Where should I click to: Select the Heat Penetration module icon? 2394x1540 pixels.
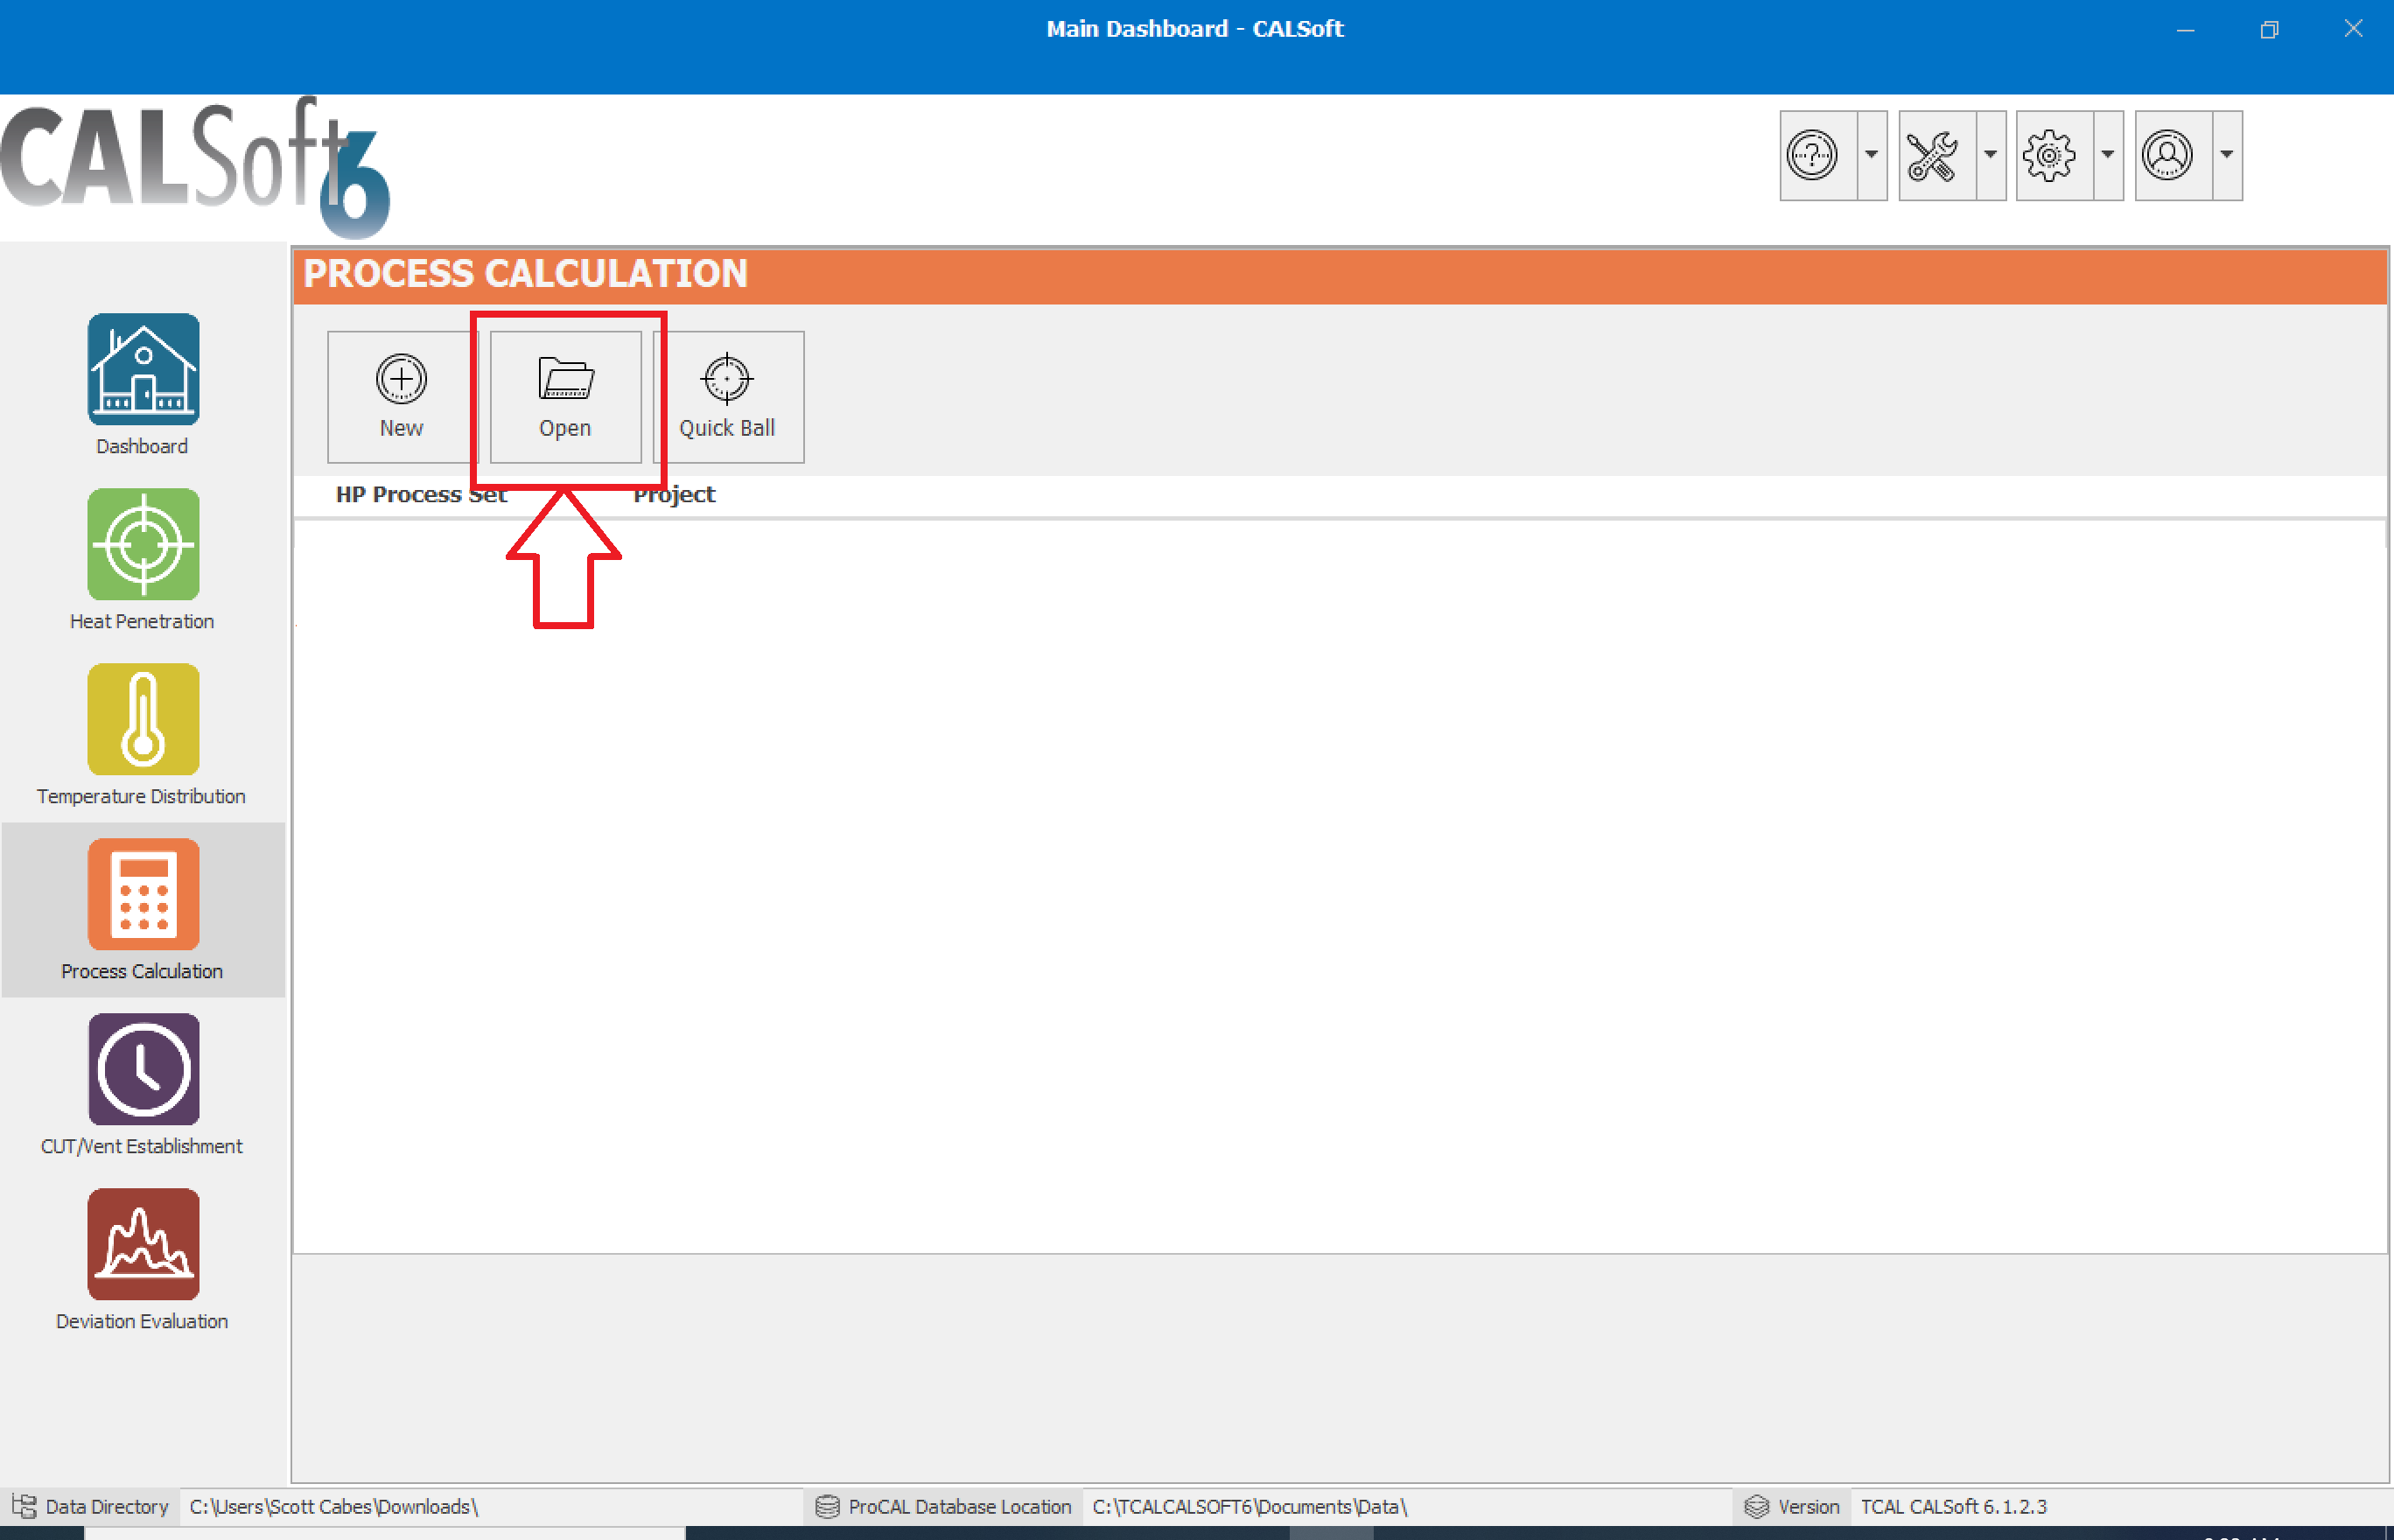pos(143,545)
